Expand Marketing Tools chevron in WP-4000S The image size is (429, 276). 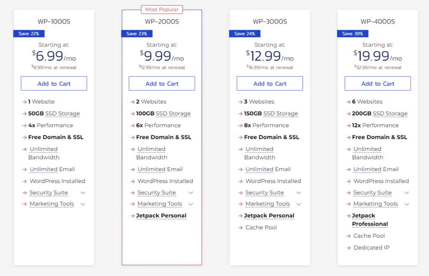(x=406, y=204)
